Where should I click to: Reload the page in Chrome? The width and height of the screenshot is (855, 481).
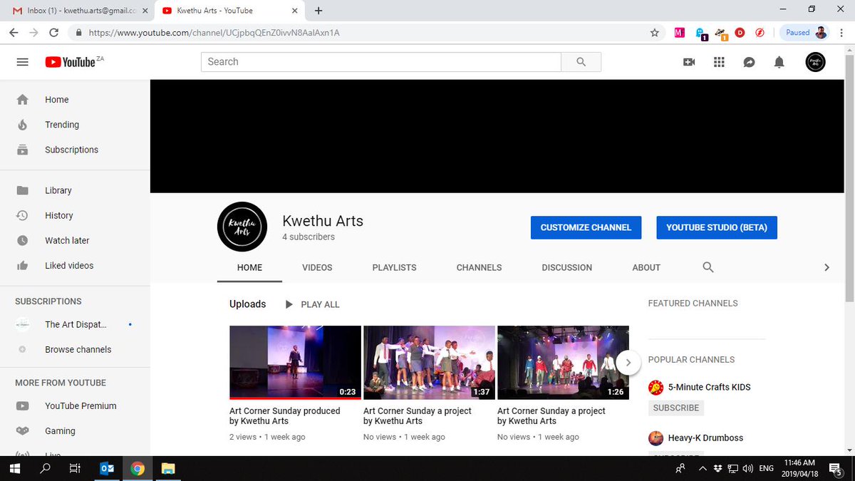[x=53, y=33]
